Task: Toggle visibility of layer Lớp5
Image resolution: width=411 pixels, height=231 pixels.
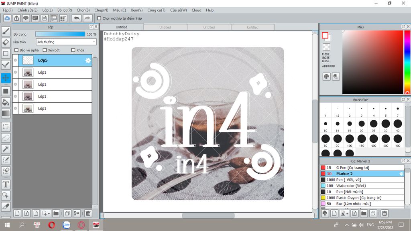Action: (16, 60)
